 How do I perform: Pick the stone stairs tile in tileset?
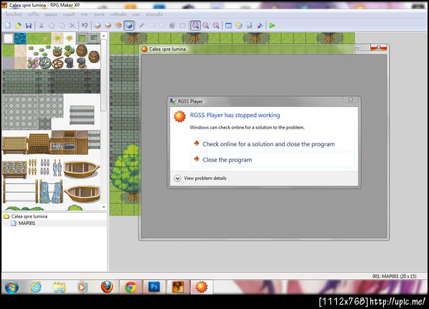[x=82, y=115]
